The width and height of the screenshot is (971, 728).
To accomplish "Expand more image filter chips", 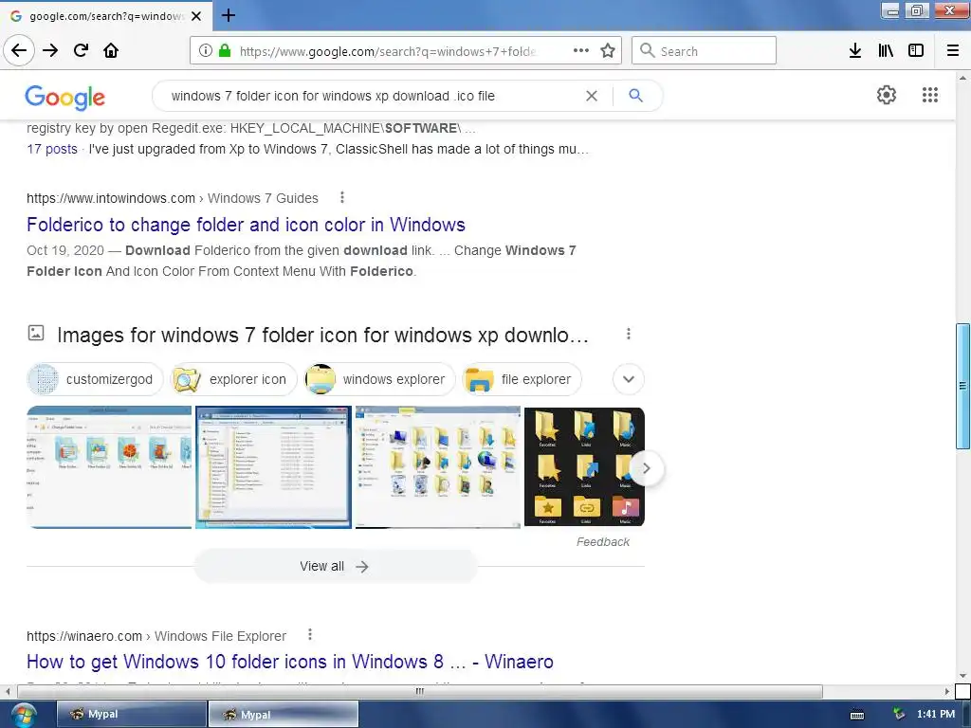I will 629,379.
